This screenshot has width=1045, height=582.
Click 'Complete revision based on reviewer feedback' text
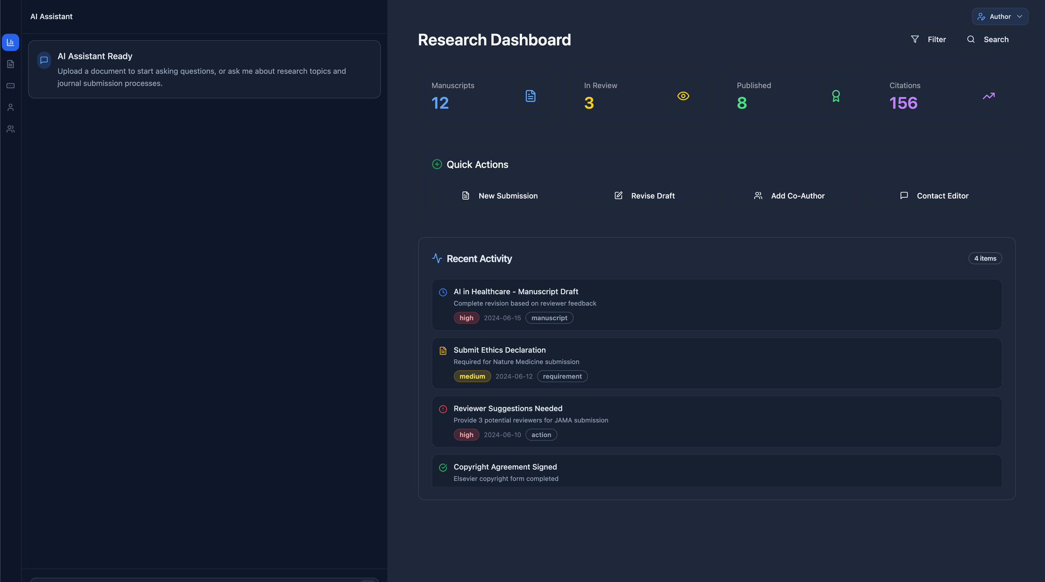click(x=525, y=303)
